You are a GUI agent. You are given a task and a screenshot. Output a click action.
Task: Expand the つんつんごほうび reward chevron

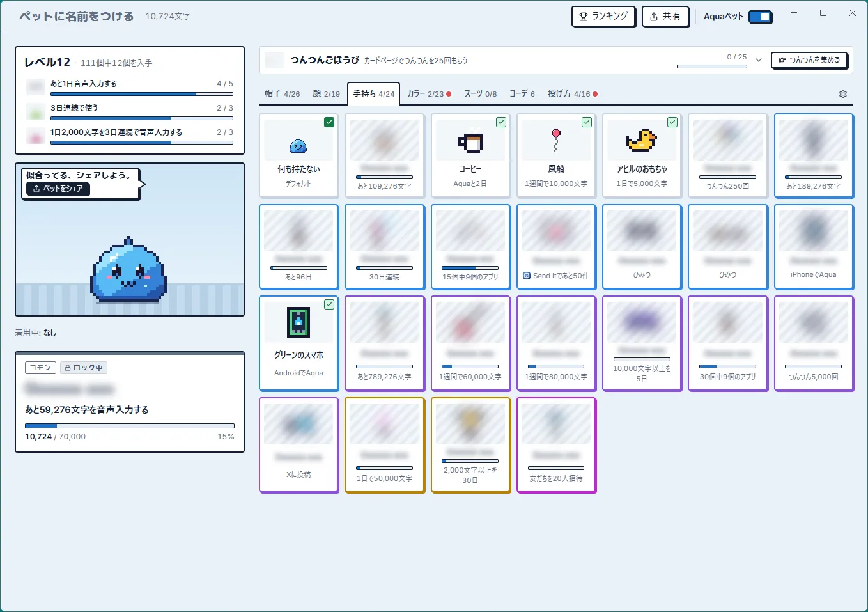tap(759, 60)
